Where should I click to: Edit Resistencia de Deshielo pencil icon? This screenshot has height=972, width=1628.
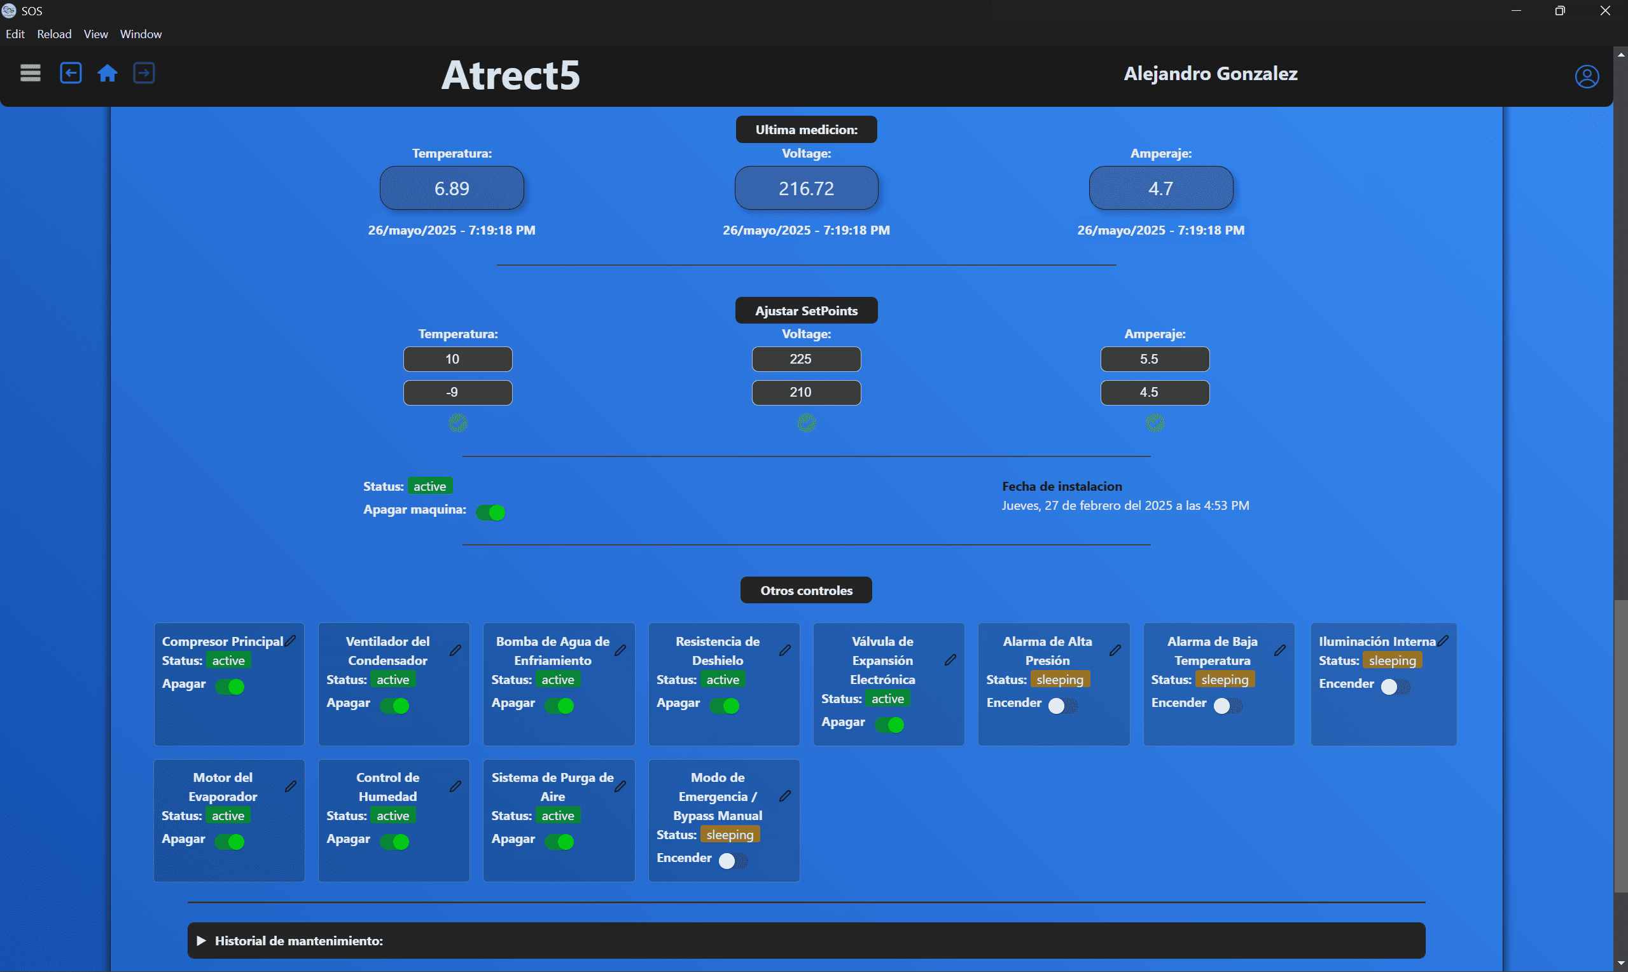785,650
